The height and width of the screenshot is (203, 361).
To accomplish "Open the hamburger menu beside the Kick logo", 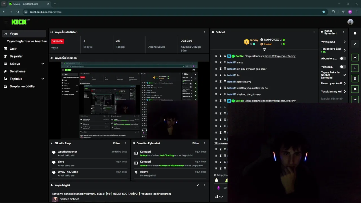I will tap(6, 22).
